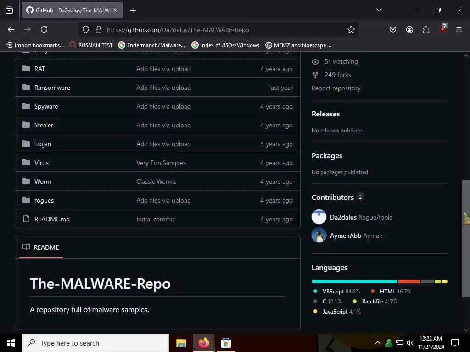Open the rogues folder

pyautogui.click(x=44, y=201)
